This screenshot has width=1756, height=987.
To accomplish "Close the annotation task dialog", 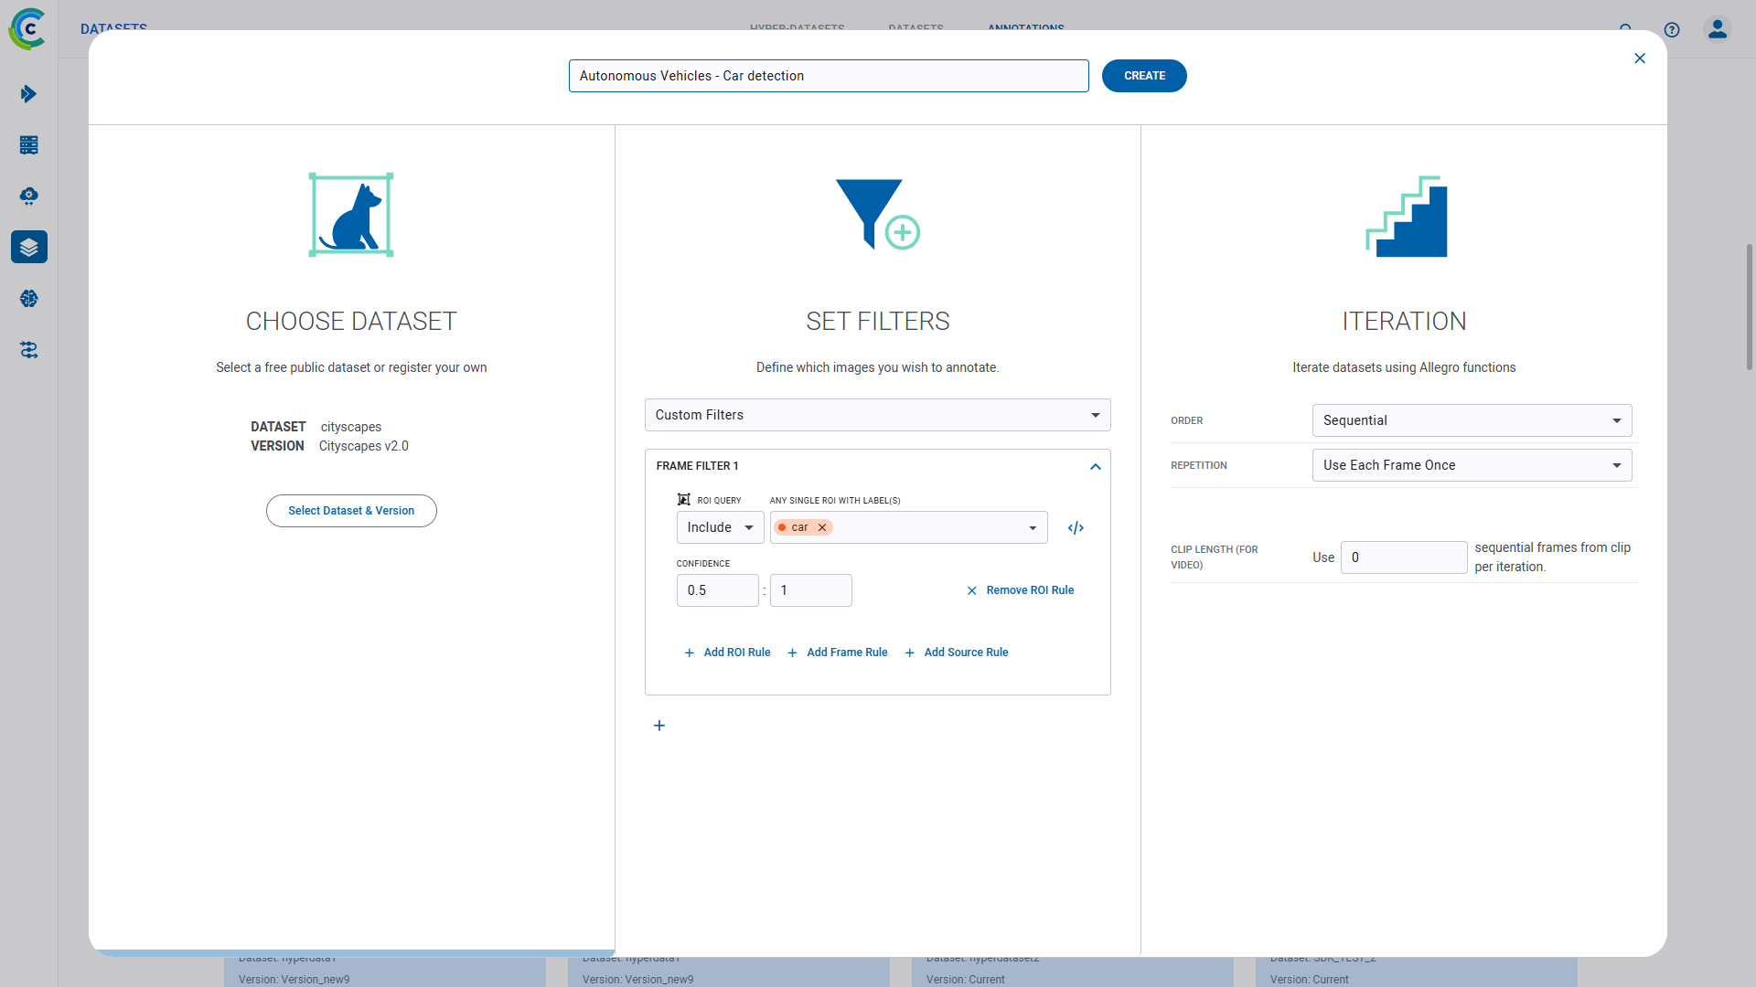I will [1640, 58].
